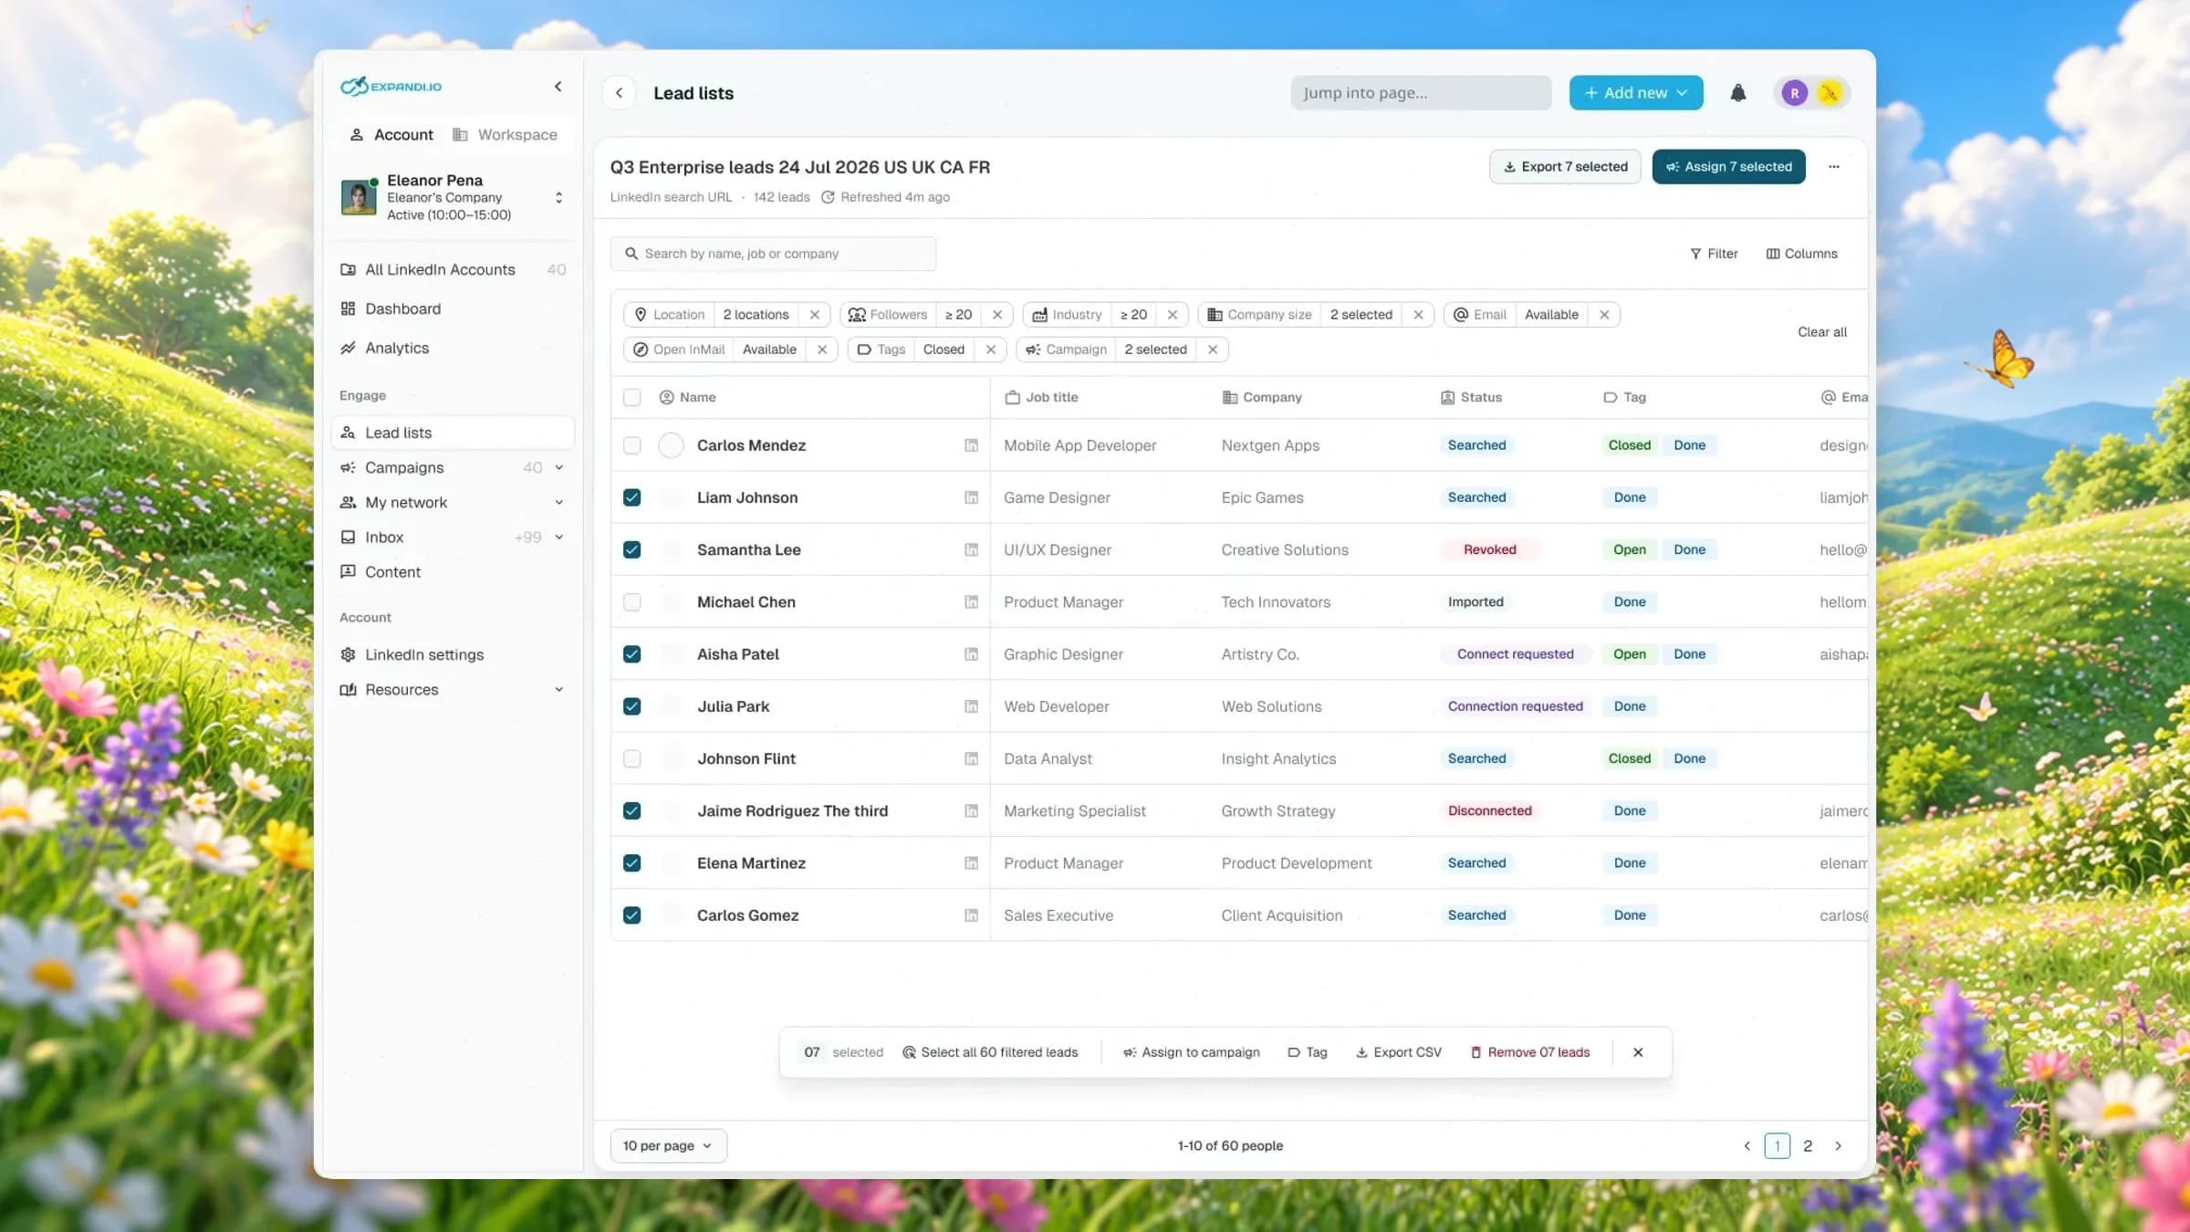Dismiss the selection action bar
The width and height of the screenshot is (2190, 1232).
point(1638,1052)
